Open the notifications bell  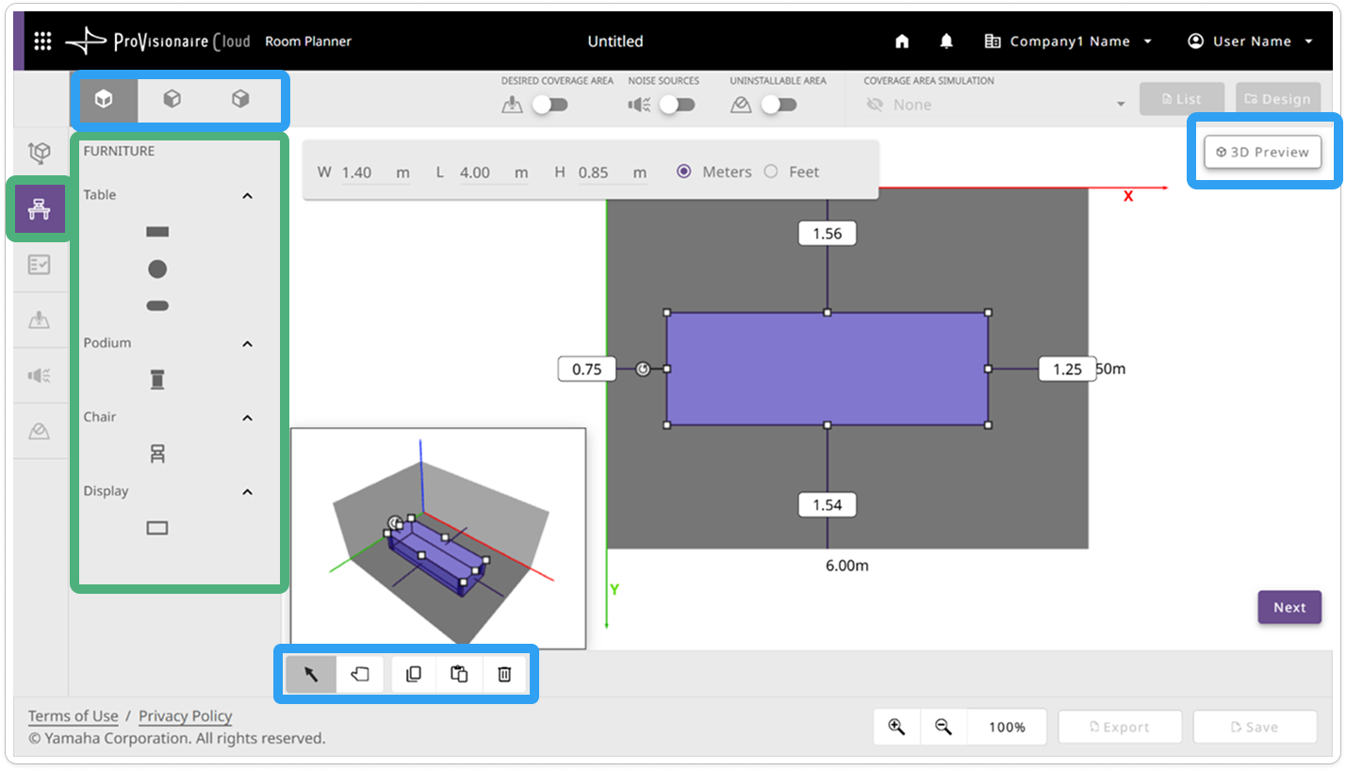946,41
